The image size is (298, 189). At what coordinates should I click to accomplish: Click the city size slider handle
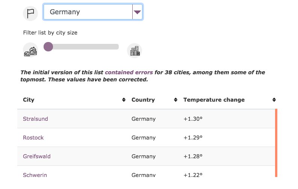[x=48, y=46]
